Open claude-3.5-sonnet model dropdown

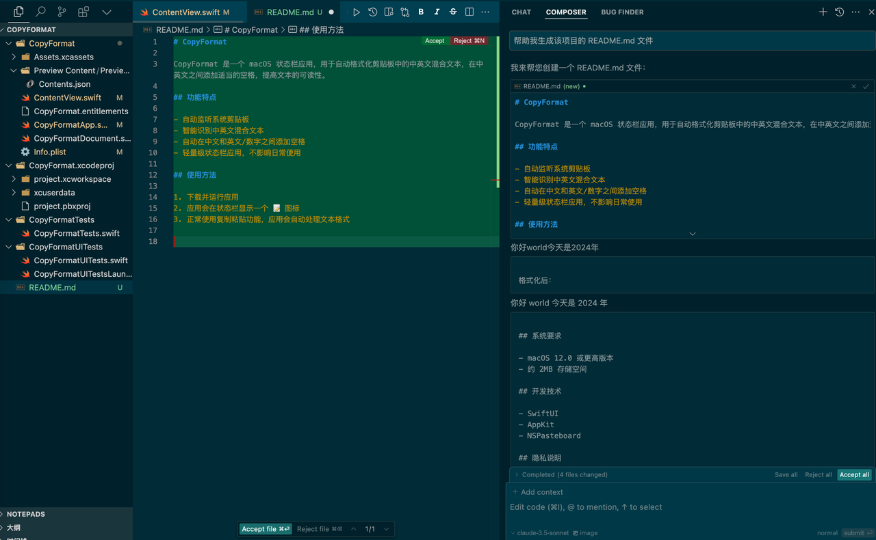coord(540,533)
